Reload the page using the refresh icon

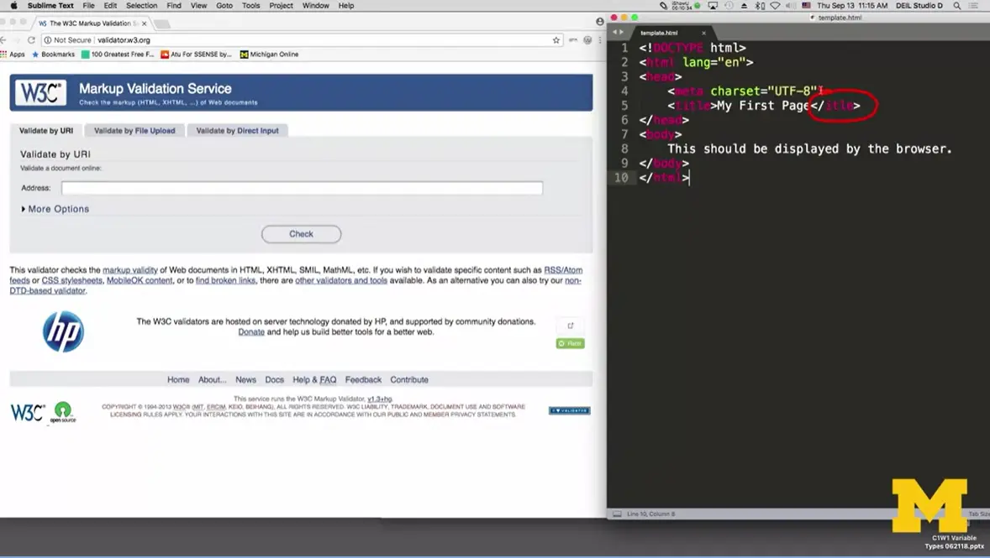click(30, 39)
